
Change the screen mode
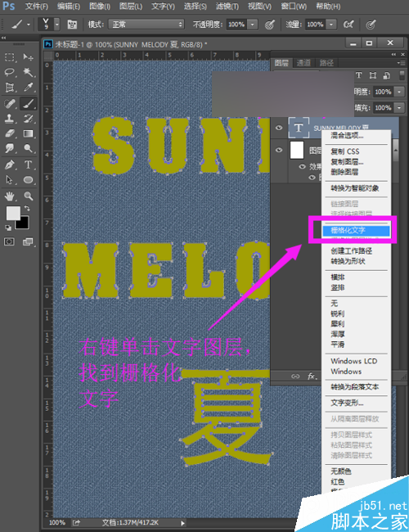click(x=28, y=241)
